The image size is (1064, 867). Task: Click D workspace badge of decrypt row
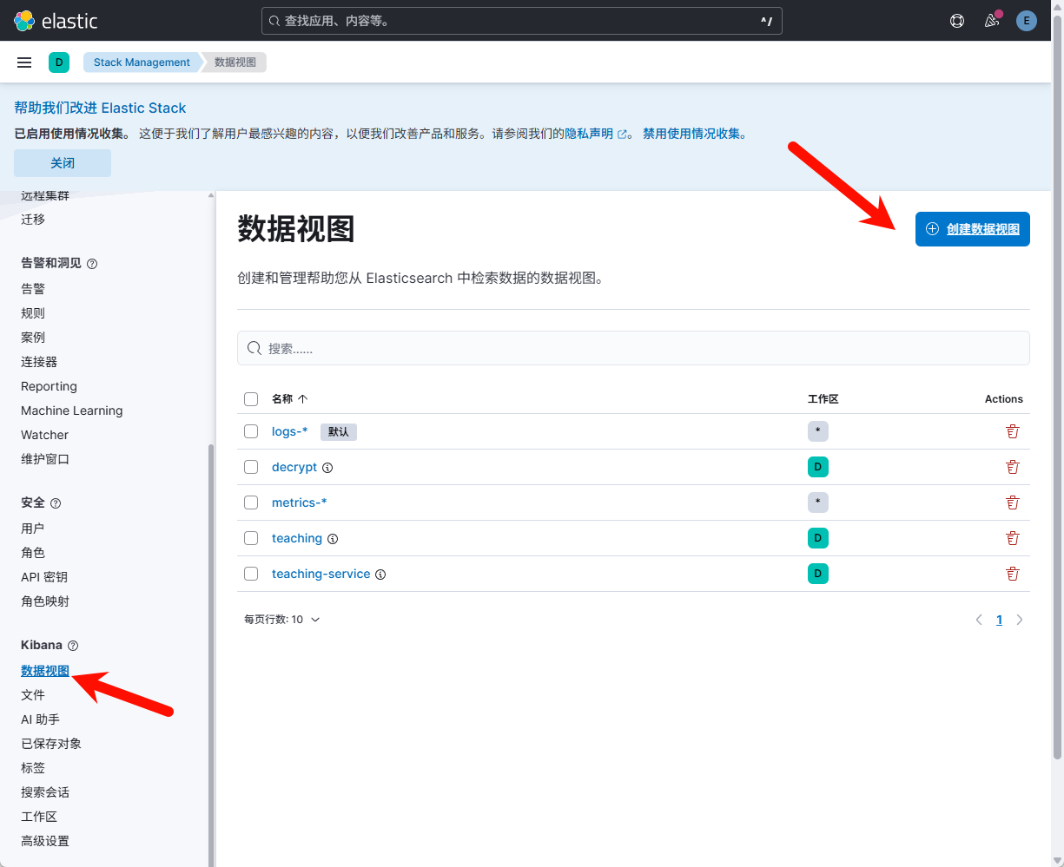(x=817, y=467)
